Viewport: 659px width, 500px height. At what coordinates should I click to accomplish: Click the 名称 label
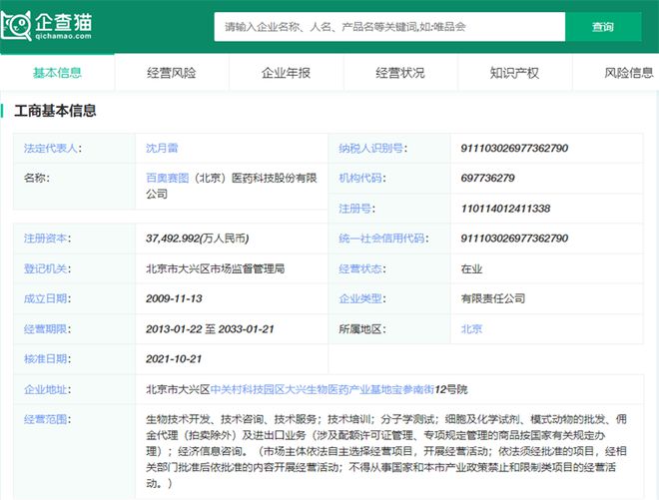pyautogui.click(x=37, y=179)
